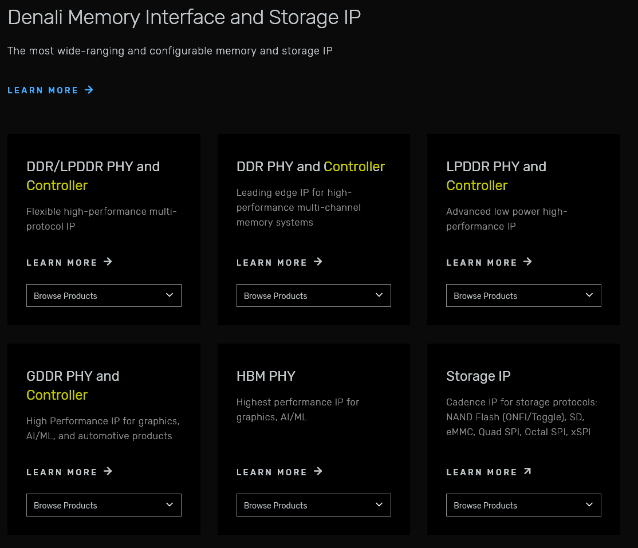Click external link arrow in Storage IP card
This screenshot has width=638, height=548.
(x=527, y=471)
